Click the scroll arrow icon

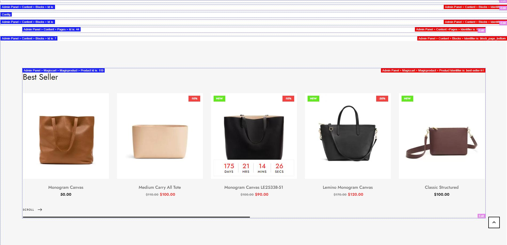coord(40,210)
